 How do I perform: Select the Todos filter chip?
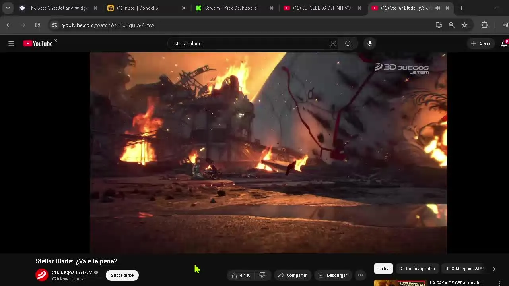(x=383, y=269)
